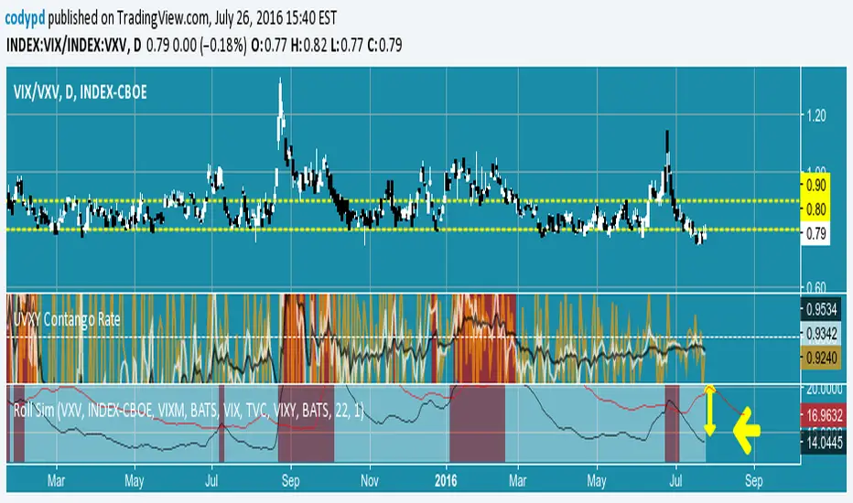The width and height of the screenshot is (853, 503).
Task: Click the H:0.82 high value in header
Action: click(x=308, y=45)
